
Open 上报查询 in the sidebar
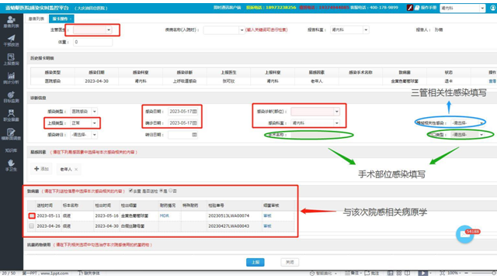11,59
